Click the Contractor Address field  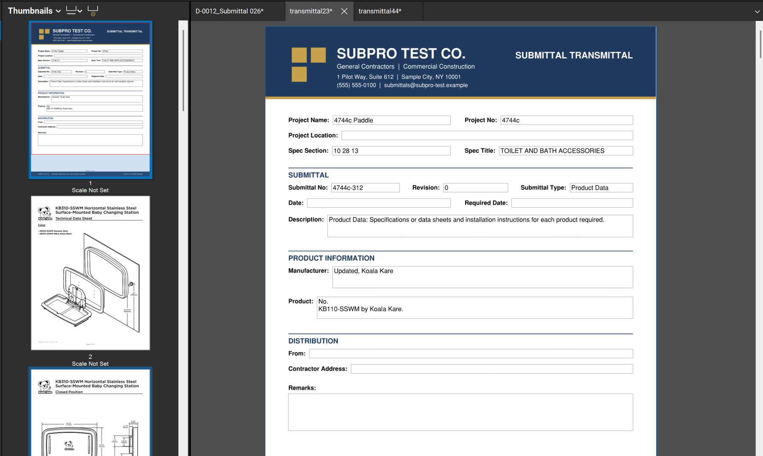tap(492, 369)
